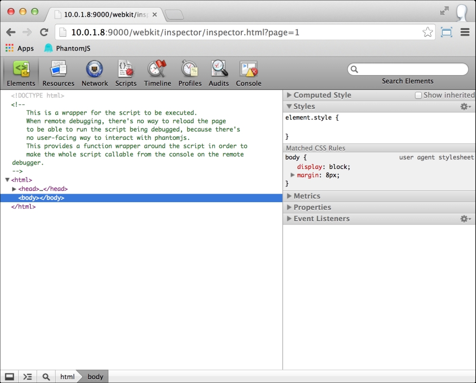Open the Chrome hamburger menu
476x383 pixels.
[465, 32]
